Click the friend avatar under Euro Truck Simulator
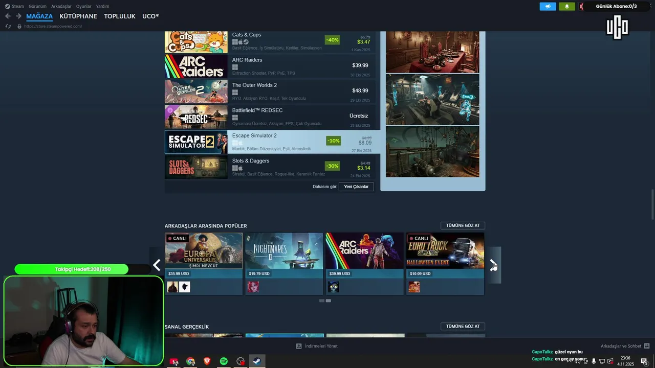655x368 pixels. (414, 287)
